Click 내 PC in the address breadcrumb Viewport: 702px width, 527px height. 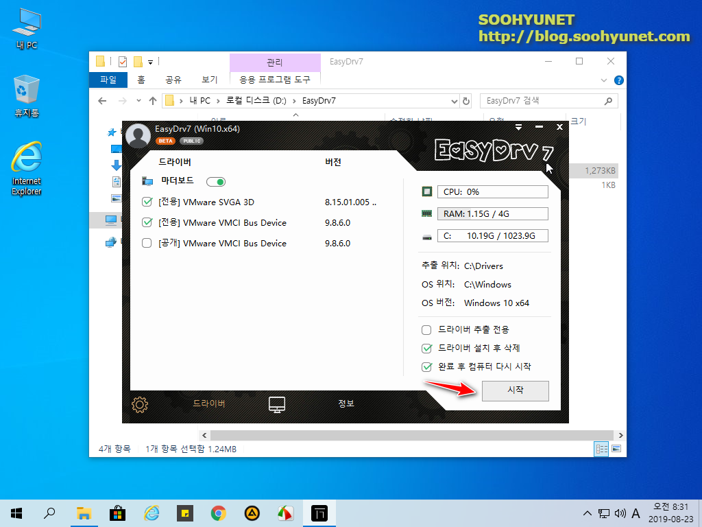point(199,101)
